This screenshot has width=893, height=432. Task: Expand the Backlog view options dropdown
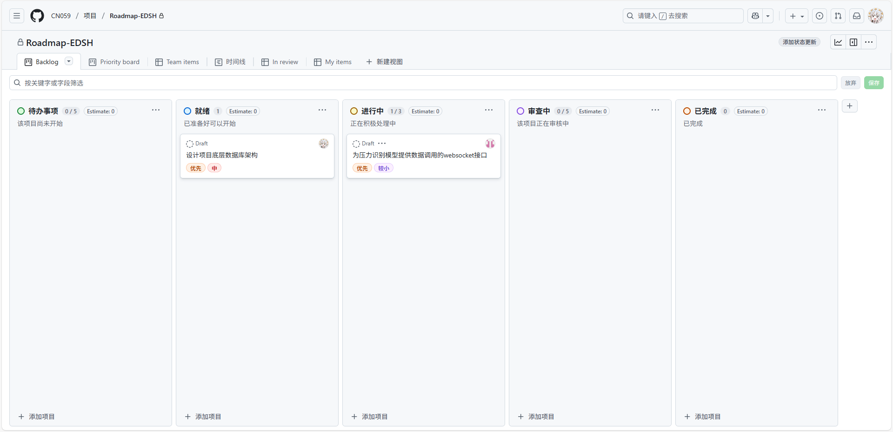(x=69, y=61)
